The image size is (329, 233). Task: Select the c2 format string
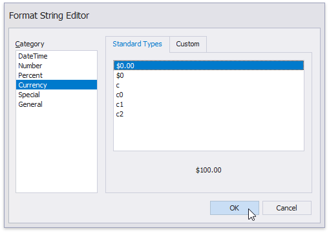pyautogui.click(x=209, y=114)
